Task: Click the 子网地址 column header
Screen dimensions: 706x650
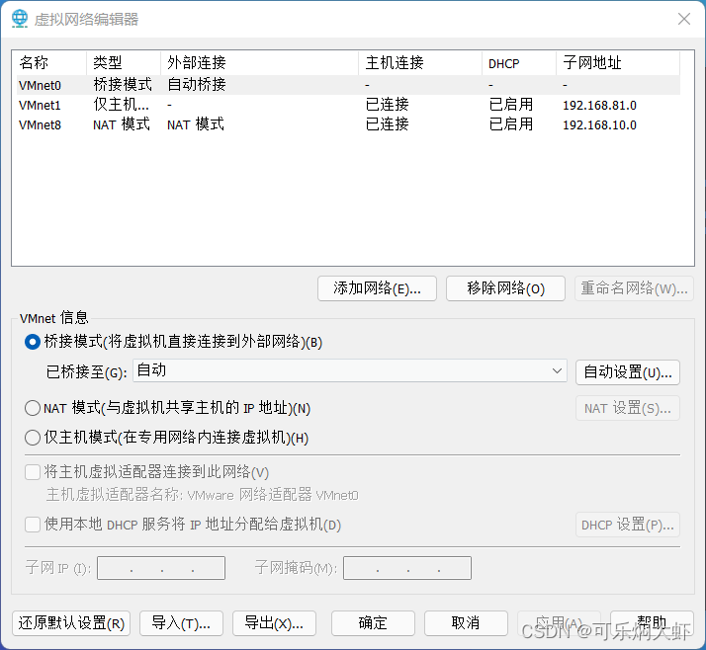Action: [x=618, y=63]
